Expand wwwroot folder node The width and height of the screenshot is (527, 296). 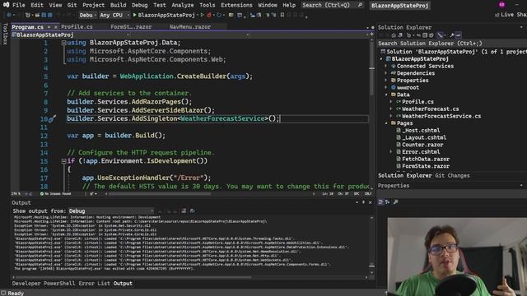[386, 88]
